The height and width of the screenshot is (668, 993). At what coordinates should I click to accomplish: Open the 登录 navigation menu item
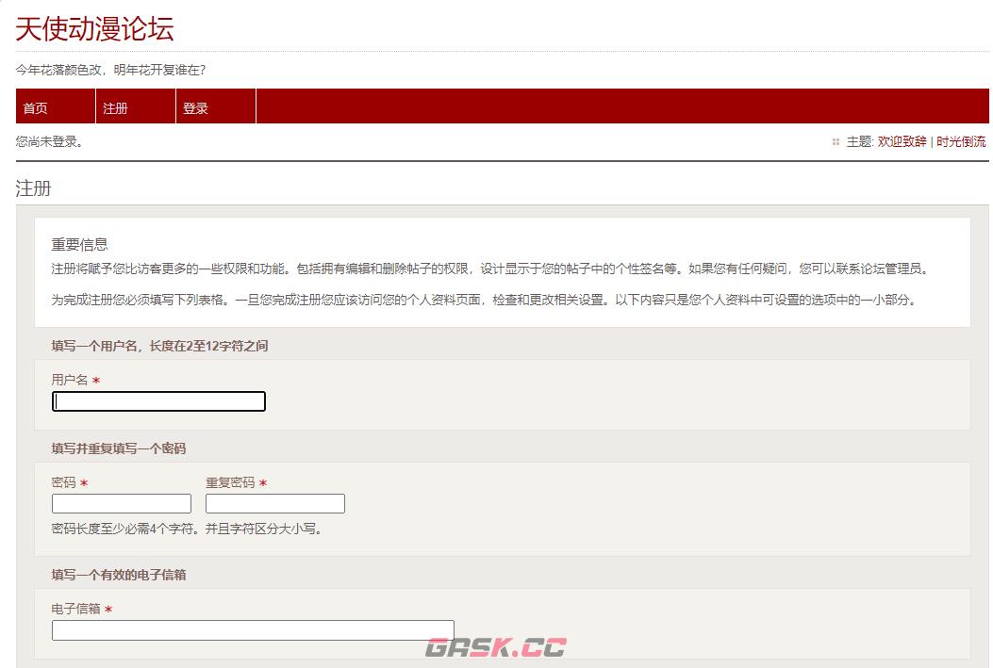click(193, 107)
